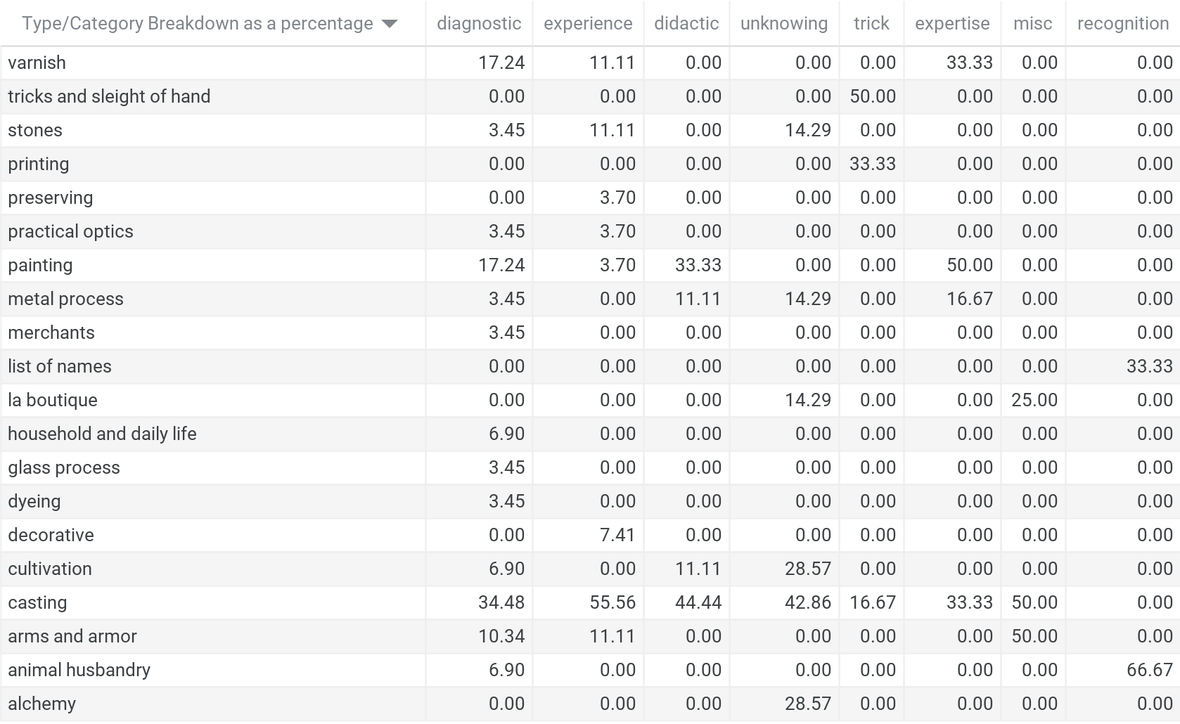The image size is (1180, 724).
Task: Sort by the expertise column header
Action: click(x=952, y=23)
